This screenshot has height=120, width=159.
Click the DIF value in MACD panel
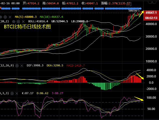pyautogui.click(x=35, y=65)
